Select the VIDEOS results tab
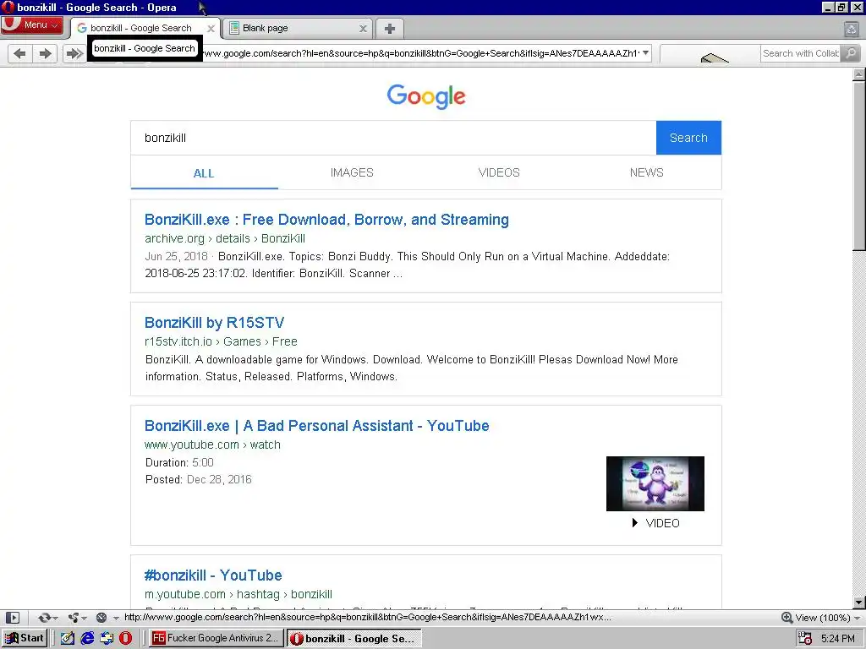The height and width of the screenshot is (649, 866). [x=499, y=172]
